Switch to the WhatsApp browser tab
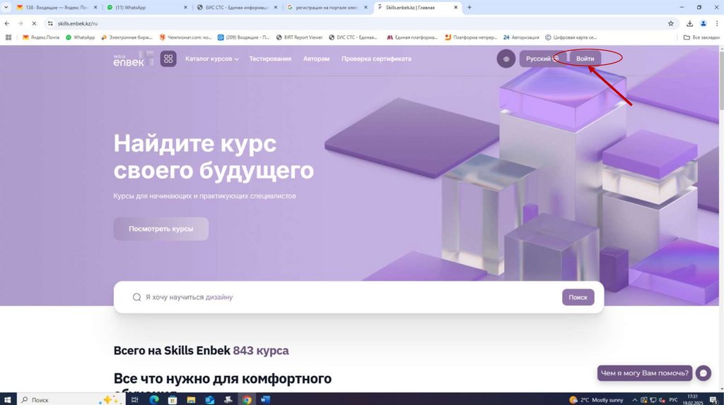This screenshot has height=405, width=724. point(147,7)
